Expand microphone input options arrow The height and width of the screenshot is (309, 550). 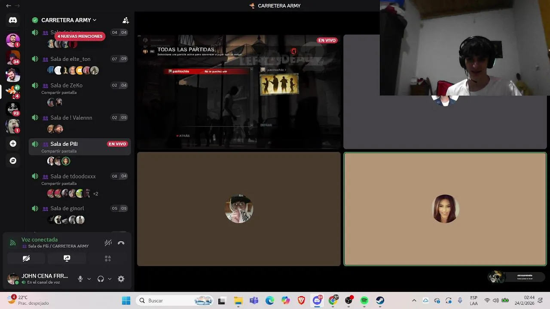(x=89, y=279)
